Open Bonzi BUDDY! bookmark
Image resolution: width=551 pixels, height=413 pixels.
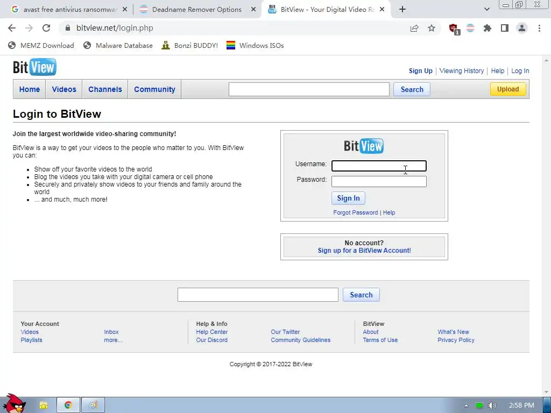(x=190, y=45)
